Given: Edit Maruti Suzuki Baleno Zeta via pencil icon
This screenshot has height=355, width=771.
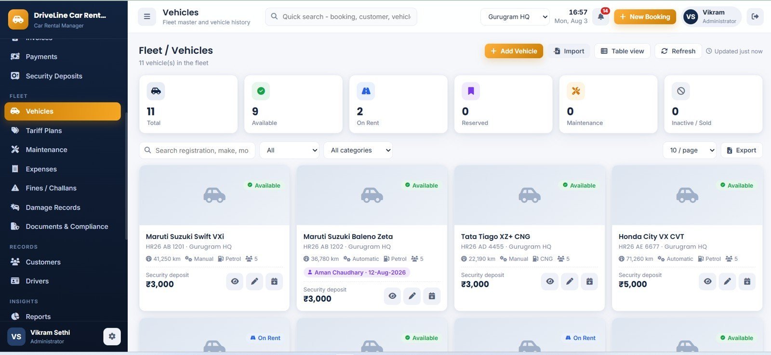Looking at the screenshot, I should [x=412, y=296].
